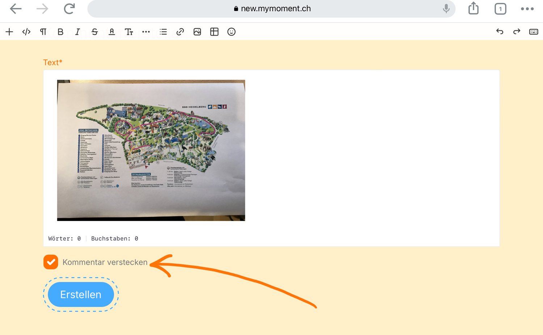This screenshot has width=543, height=335.
Task: Open paragraph format options
Action: 43,32
